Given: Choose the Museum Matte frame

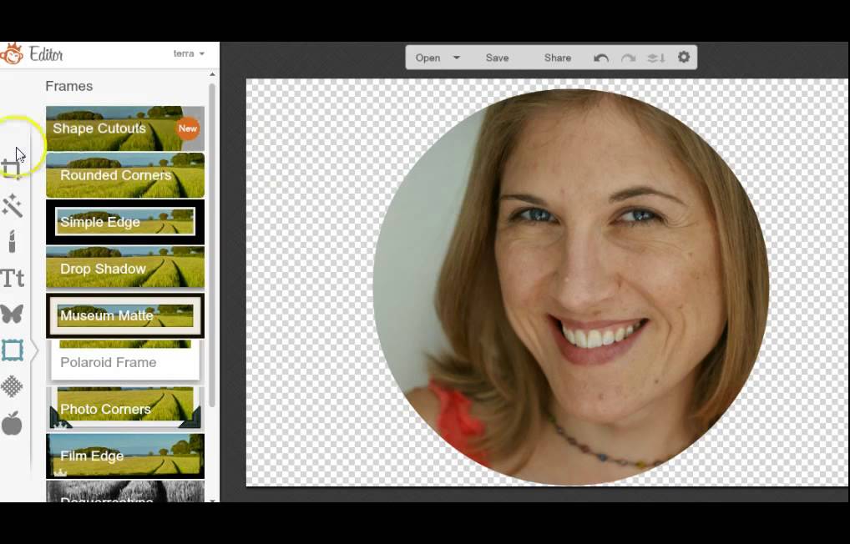Looking at the screenshot, I should 125,315.
